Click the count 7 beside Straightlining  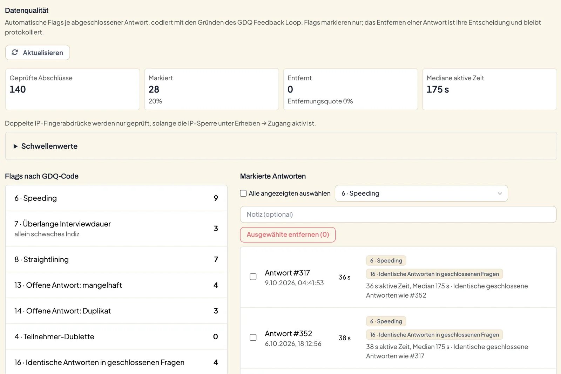pyautogui.click(x=216, y=259)
